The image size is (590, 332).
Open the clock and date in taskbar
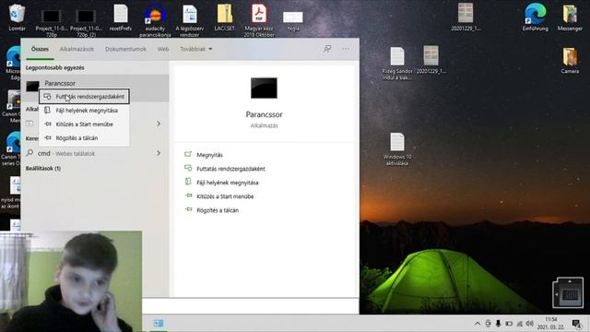pyautogui.click(x=550, y=324)
